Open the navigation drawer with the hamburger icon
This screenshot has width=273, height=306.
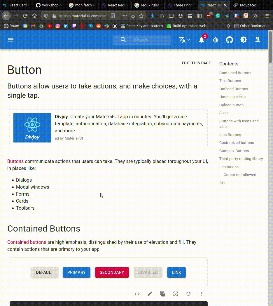[x=11, y=40]
